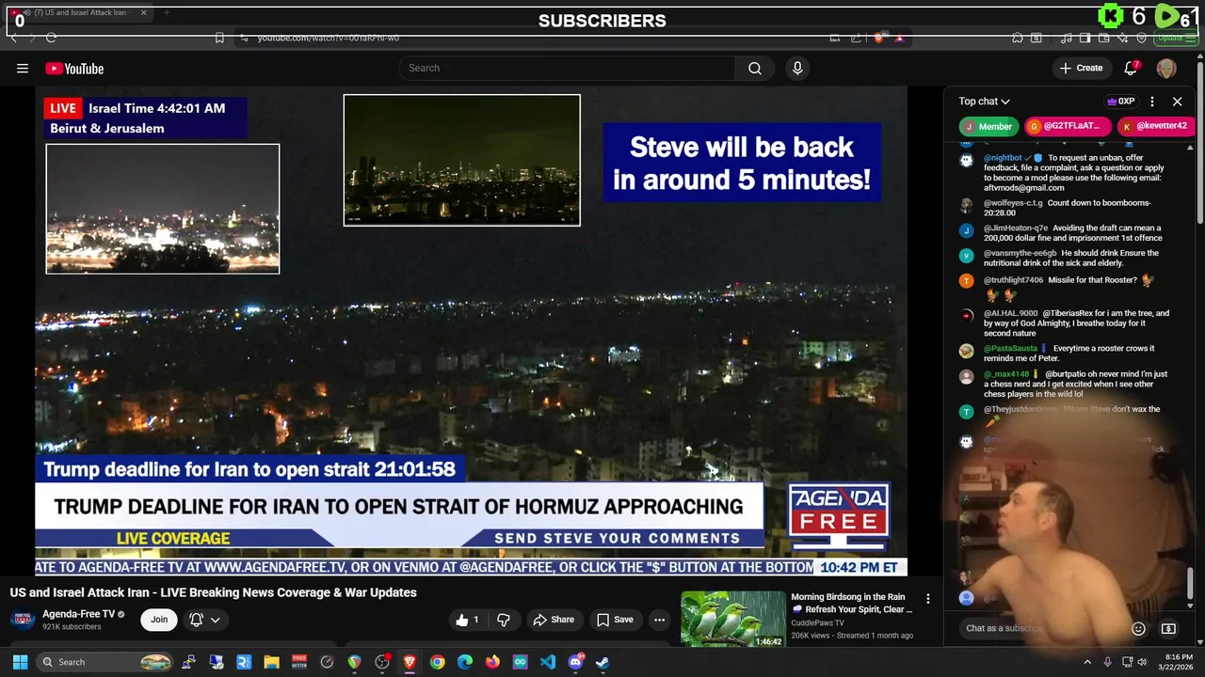Open more actions under the video

[x=659, y=620]
